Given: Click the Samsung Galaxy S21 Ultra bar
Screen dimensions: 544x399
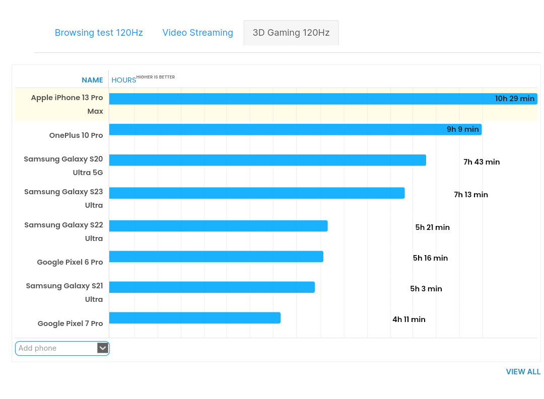Looking at the screenshot, I should coord(212,287).
